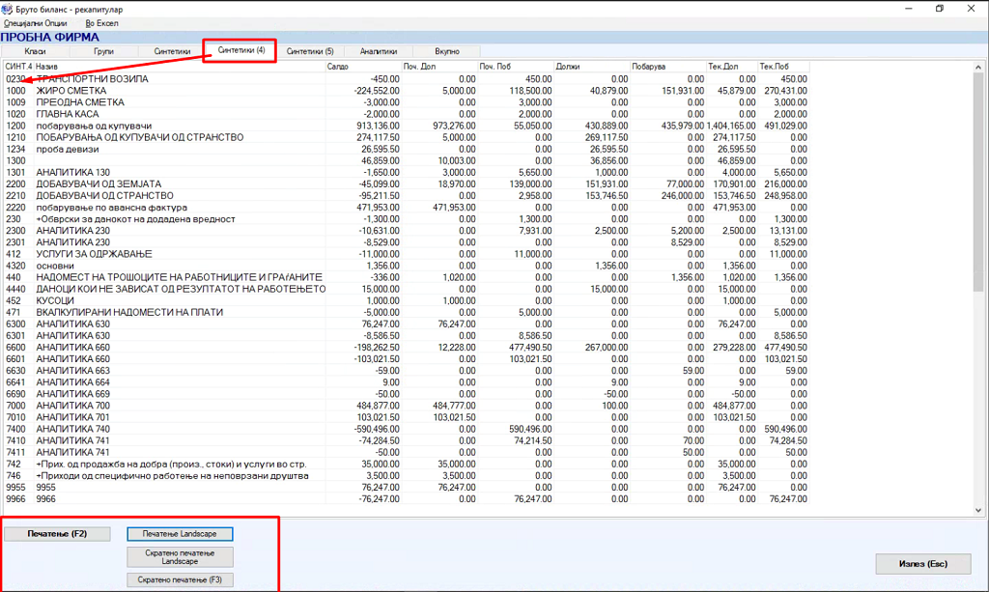This screenshot has width=989, height=592.
Task: Switch to the Аналитики tab
Action: coord(379,50)
